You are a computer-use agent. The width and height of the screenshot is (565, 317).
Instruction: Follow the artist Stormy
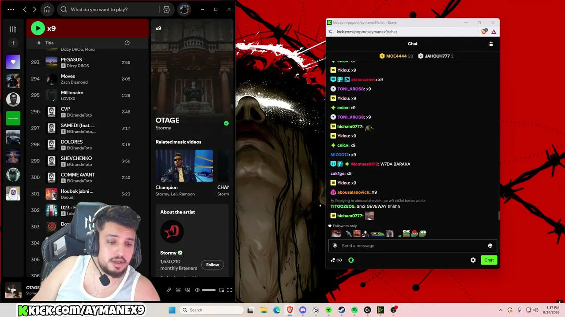click(x=212, y=265)
